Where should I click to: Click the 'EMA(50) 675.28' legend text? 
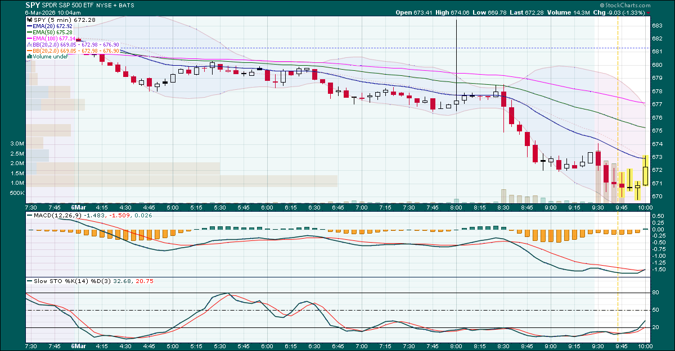click(53, 32)
